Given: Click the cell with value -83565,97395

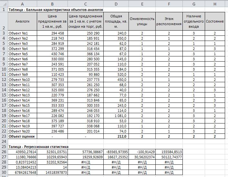Looking at the screenshot, I should tap(116, 152).
